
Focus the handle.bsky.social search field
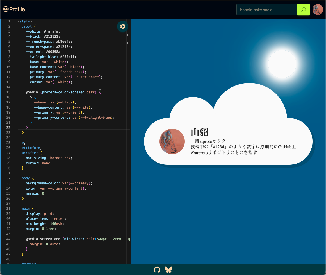pyautogui.click(x=266, y=10)
